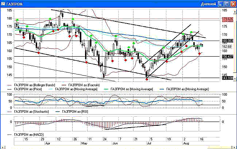
Task: Click the minimize button of the ГАЗПРОМ window
Action: click(221, 4)
